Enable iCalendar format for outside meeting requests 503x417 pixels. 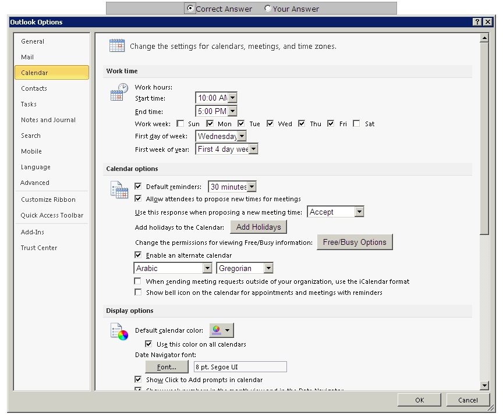point(138,281)
